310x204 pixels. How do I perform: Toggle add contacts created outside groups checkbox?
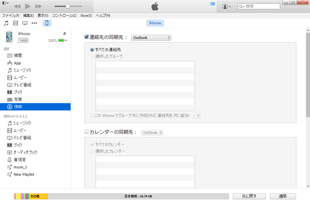(92, 116)
